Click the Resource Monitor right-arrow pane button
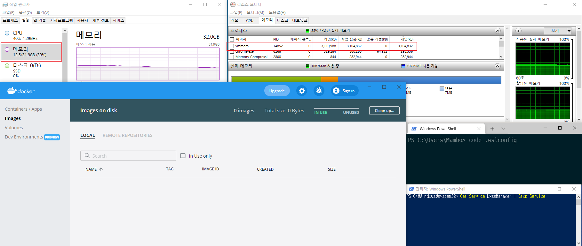This screenshot has width=582, height=246. coord(519,31)
